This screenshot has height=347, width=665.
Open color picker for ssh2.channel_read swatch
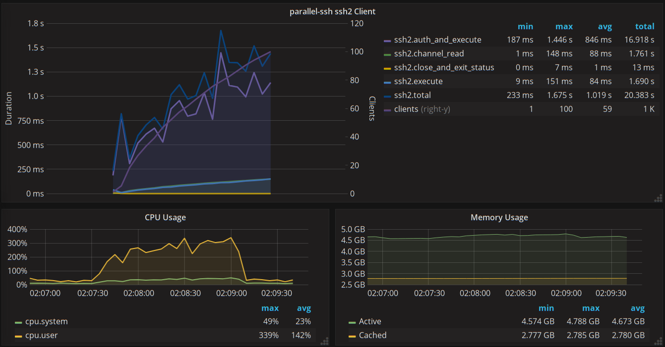tap(388, 54)
